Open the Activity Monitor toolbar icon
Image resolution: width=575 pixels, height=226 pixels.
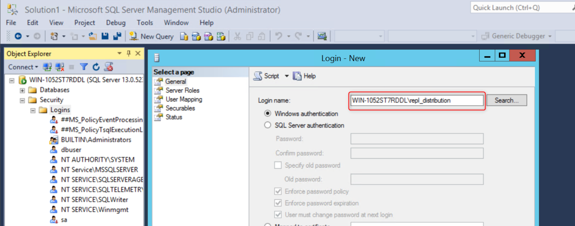pos(322,36)
